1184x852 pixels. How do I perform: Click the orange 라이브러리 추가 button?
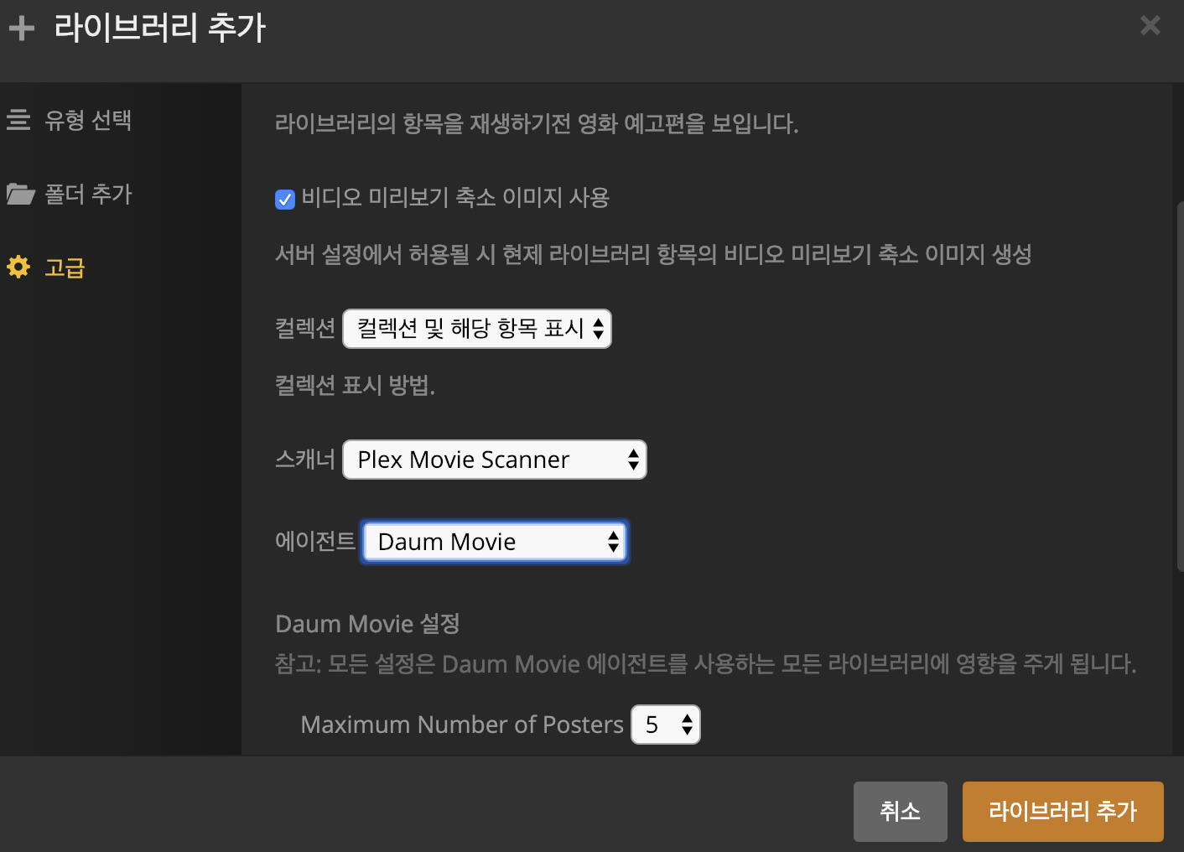pos(1063,812)
